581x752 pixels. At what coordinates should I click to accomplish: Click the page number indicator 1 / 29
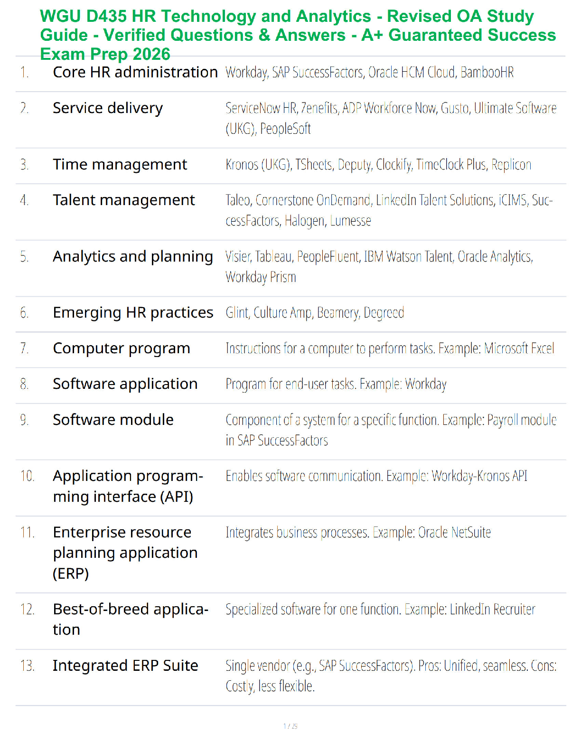[290, 726]
